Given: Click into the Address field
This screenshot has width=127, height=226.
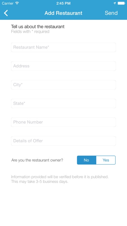Looking at the screenshot, I should point(63,66).
